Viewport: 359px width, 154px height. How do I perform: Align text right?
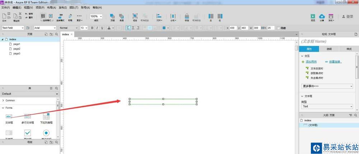point(138,28)
